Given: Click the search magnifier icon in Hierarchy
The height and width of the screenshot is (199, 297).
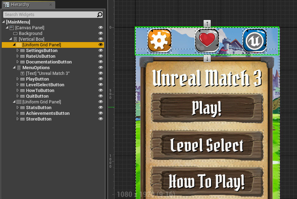Looking at the screenshot, I should (99, 15).
